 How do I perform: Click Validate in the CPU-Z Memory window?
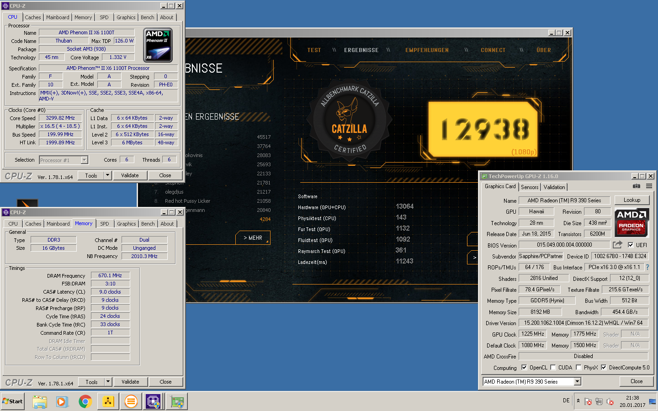(130, 382)
